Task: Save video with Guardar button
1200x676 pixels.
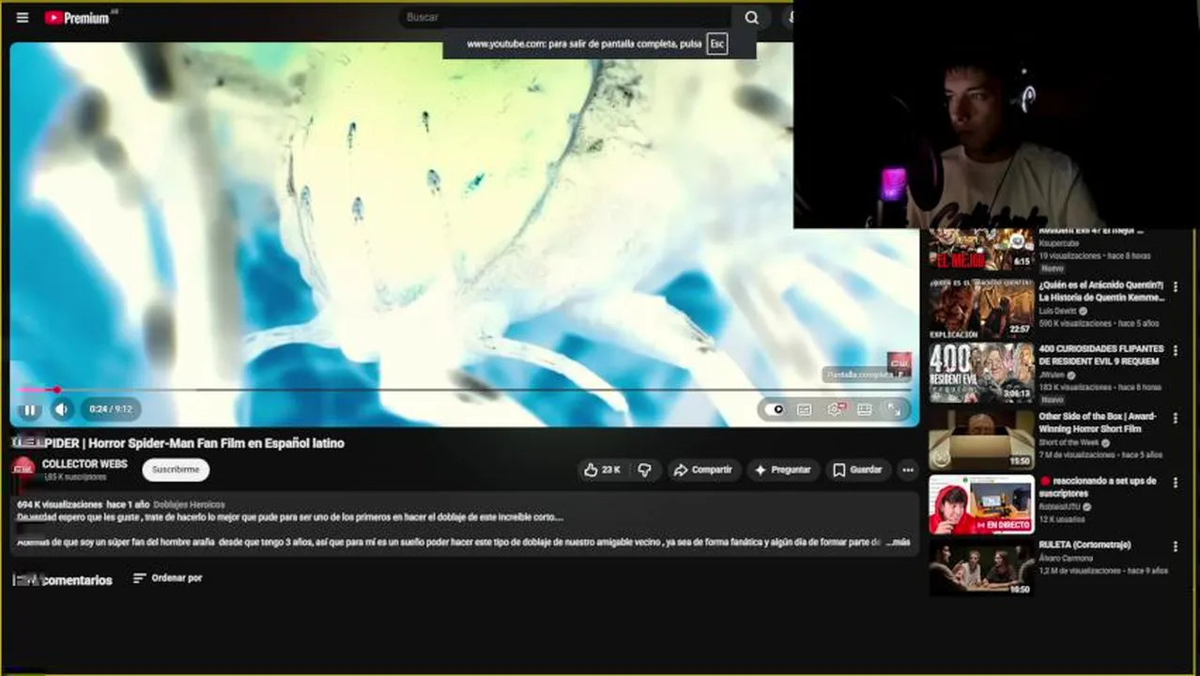Action: pos(857,469)
